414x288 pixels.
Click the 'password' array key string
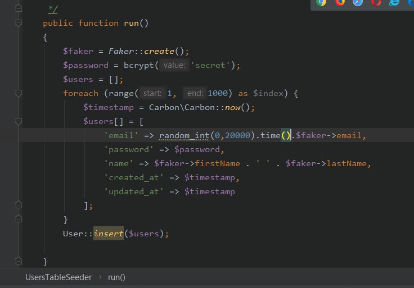(x=129, y=150)
